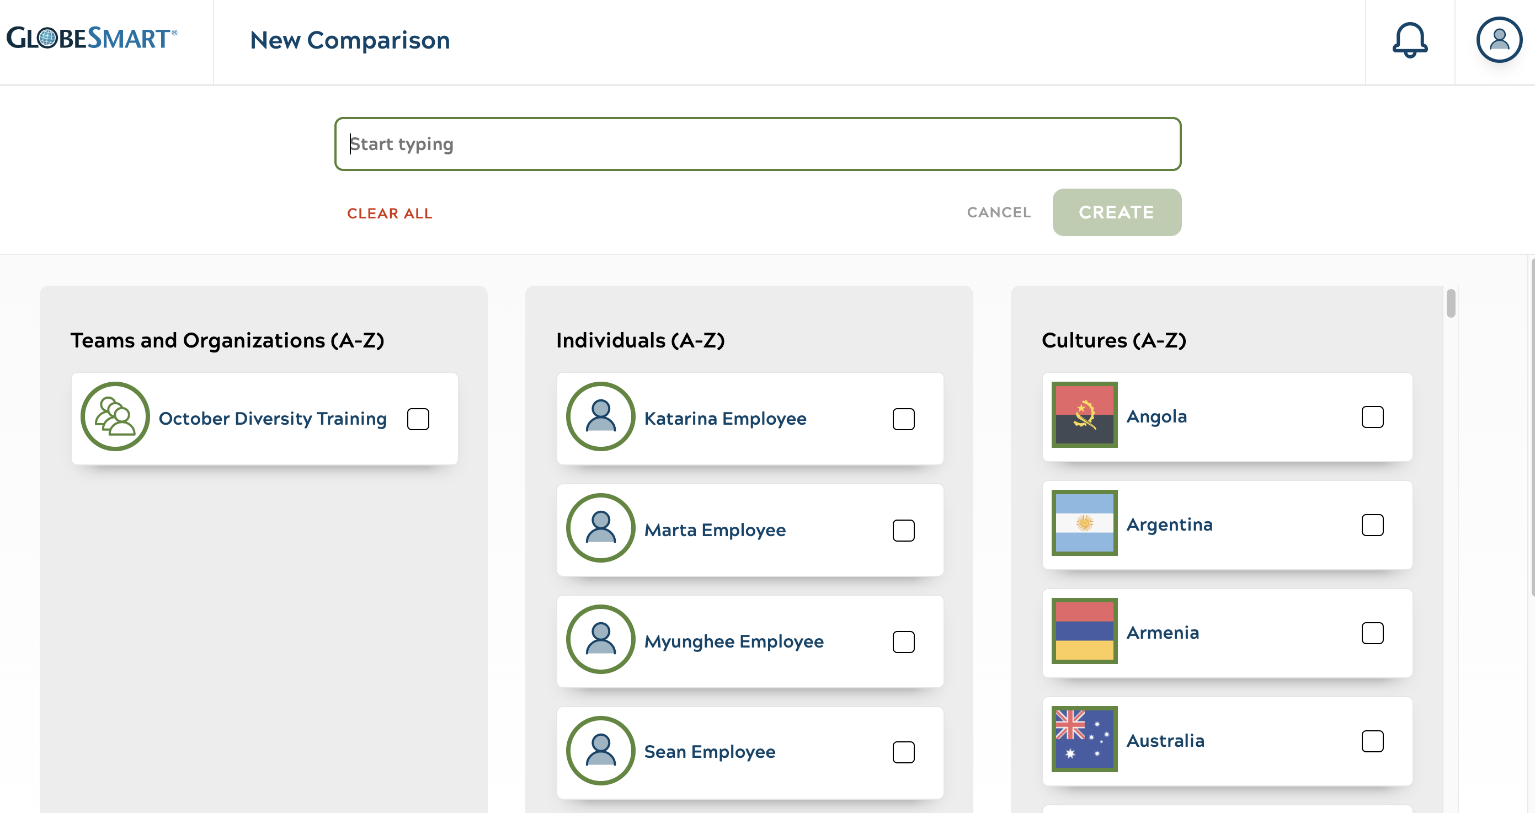Check the Australia checkbox
Screen dimensions: 1535x813
[1372, 741]
